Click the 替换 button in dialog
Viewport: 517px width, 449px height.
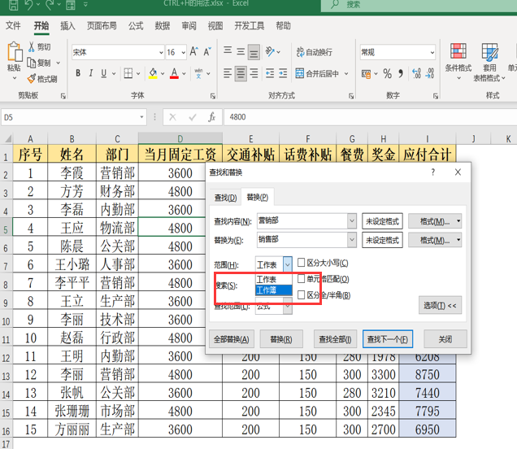coord(281,339)
